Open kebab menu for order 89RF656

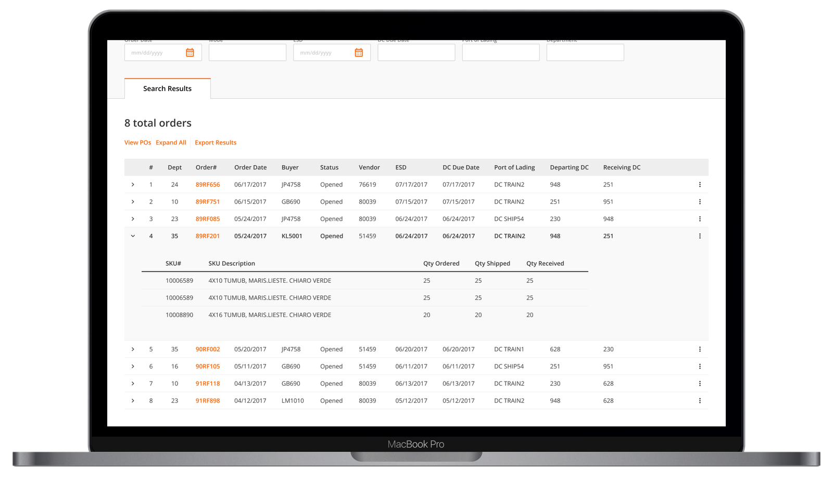[x=700, y=185]
